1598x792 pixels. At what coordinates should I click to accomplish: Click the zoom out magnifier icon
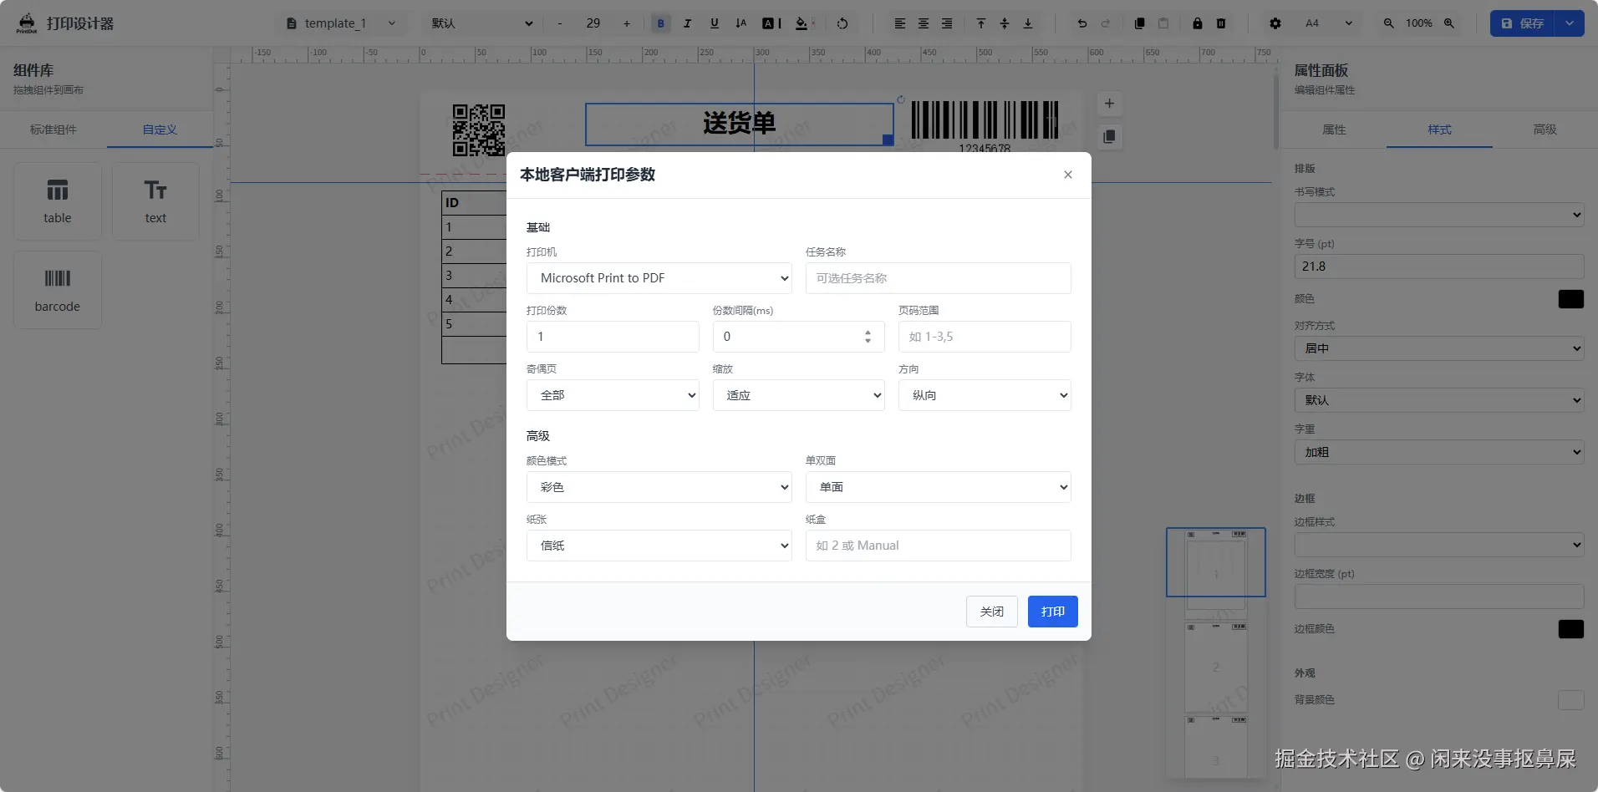click(x=1388, y=23)
